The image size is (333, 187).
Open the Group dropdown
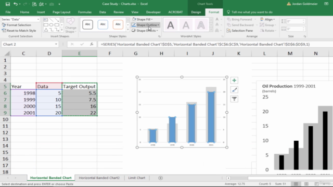[x=268, y=25]
